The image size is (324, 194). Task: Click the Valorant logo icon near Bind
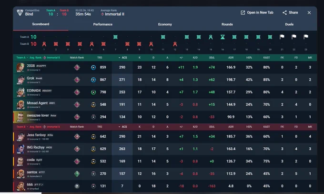click(20, 12)
